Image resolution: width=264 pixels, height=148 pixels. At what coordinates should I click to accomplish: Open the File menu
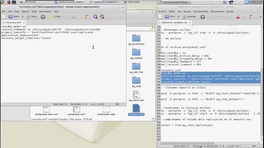(4, 12)
